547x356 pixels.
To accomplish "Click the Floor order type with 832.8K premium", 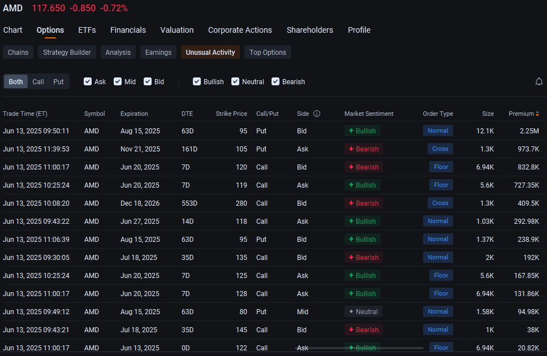I will point(441,167).
